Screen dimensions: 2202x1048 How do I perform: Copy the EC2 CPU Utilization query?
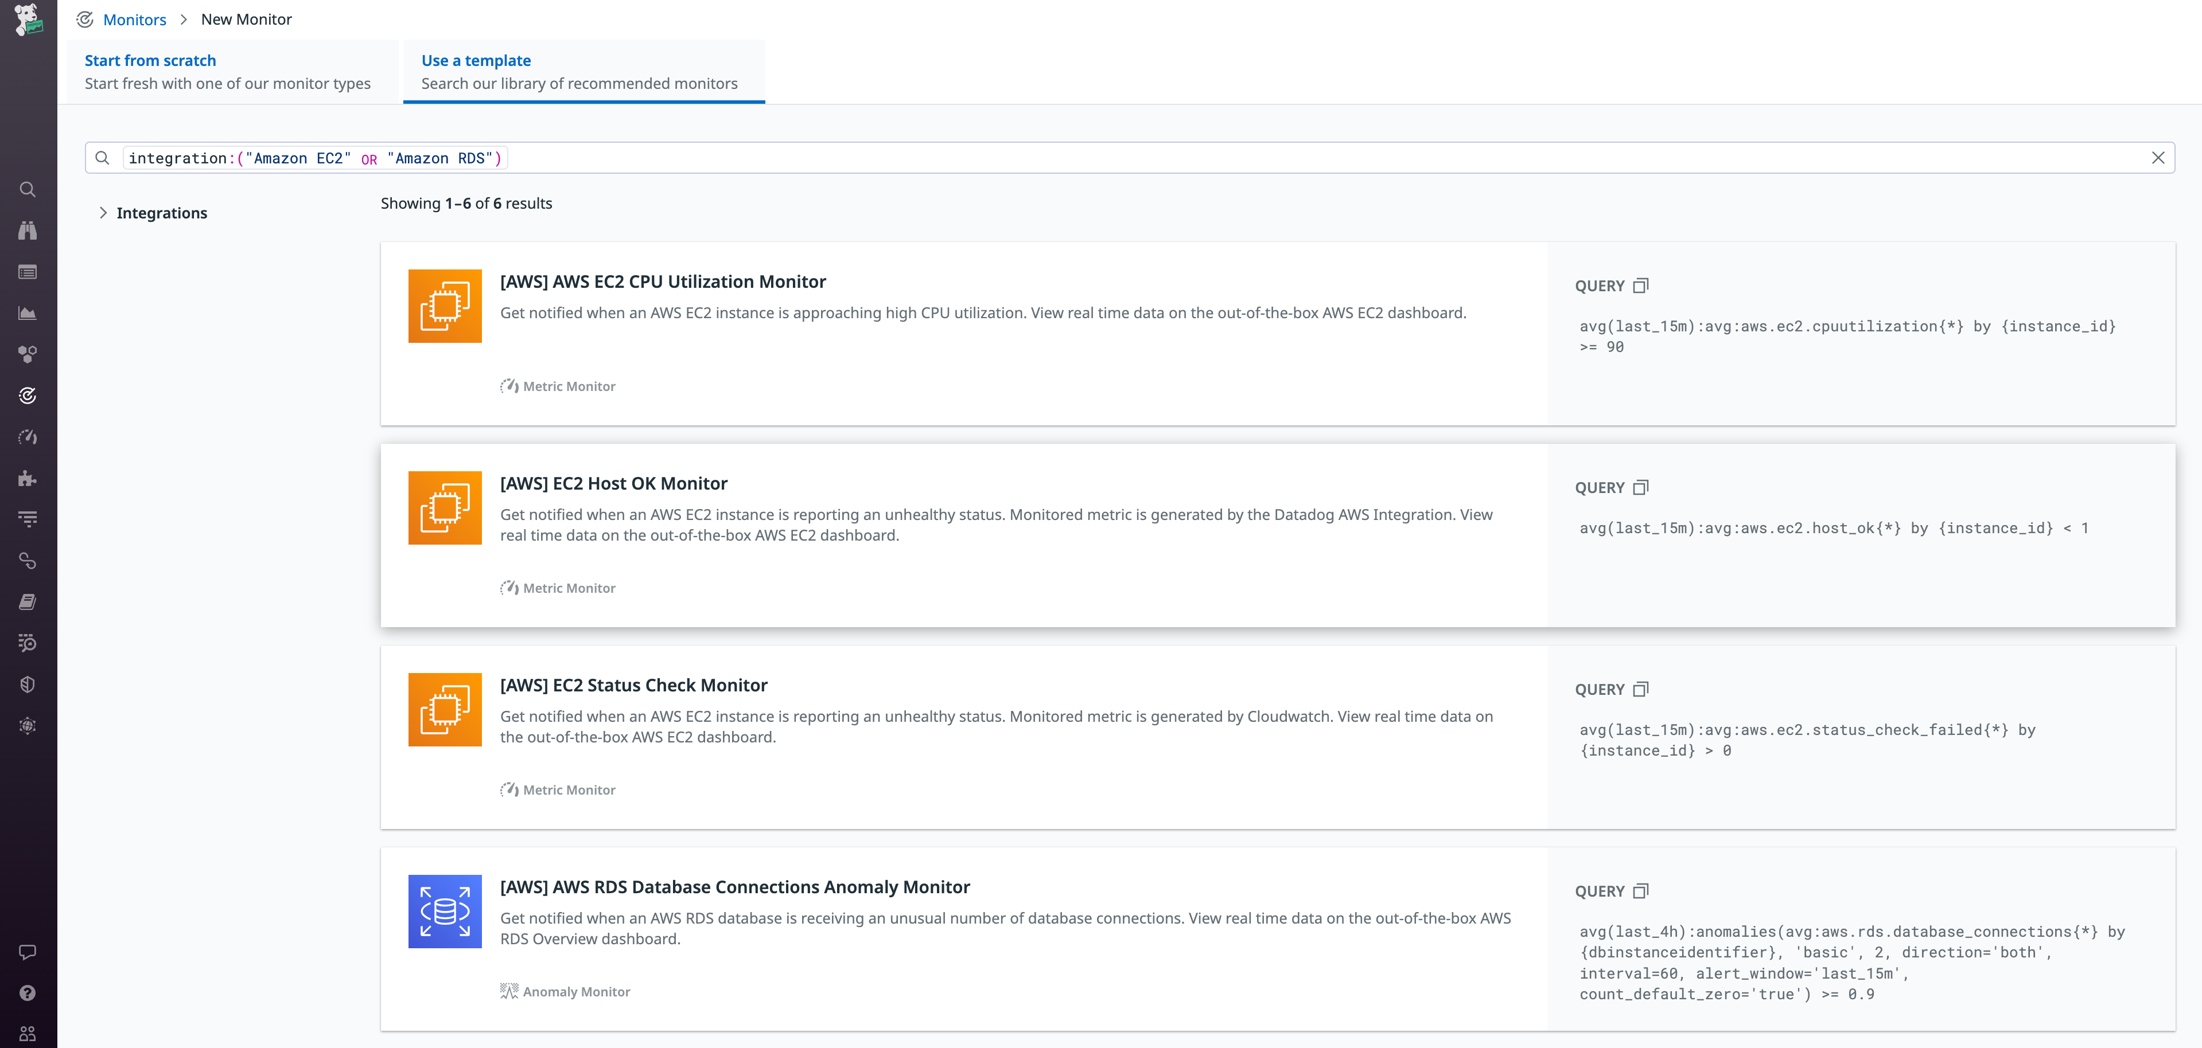[1641, 286]
